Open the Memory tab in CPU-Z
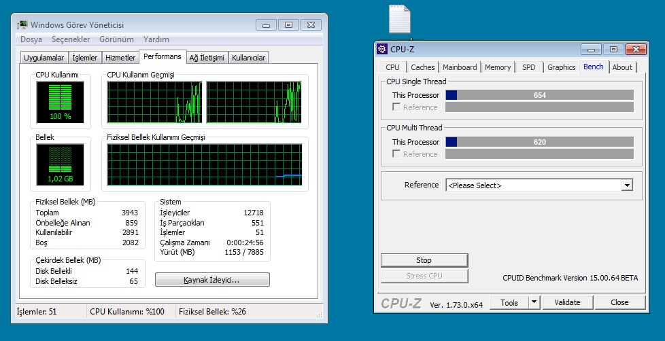 pyautogui.click(x=498, y=67)
